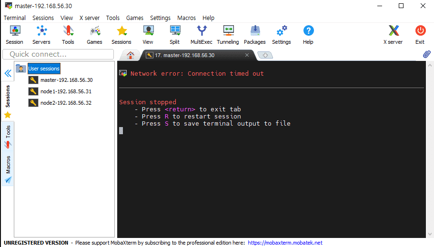Open the Sessions menu
Screen dimensions: 434x247
(43, 18)
